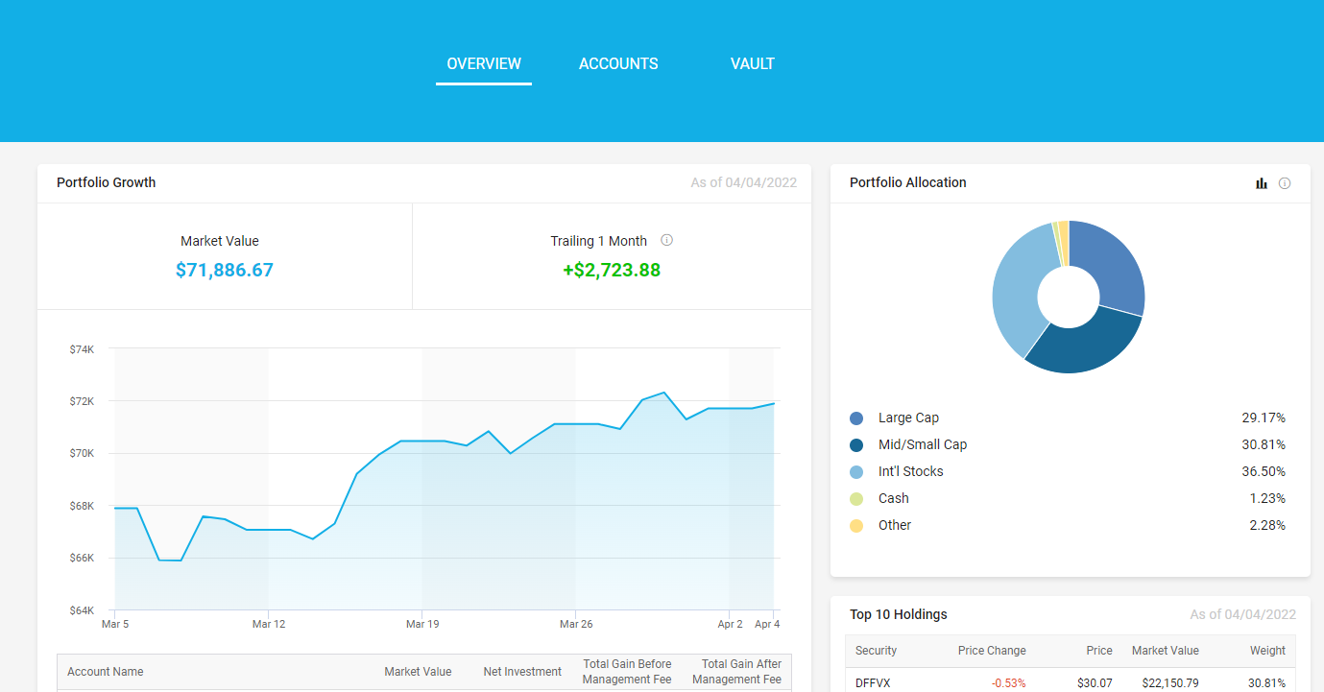This screenshot has width=1324, height=692.
Task: Click the Other legend color dot
Action: coord(856,526)
